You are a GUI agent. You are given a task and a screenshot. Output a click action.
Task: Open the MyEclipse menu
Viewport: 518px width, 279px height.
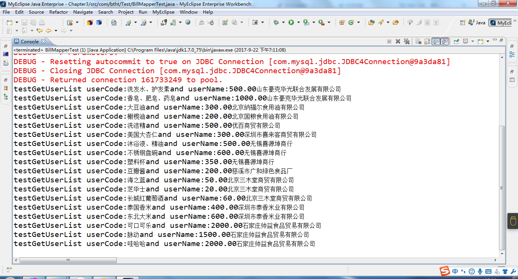(x=163, y=12)
